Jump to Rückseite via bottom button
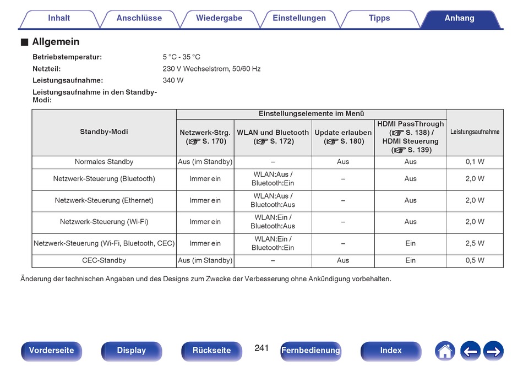This screenshot has width=523, height=366. click(211, 351)
